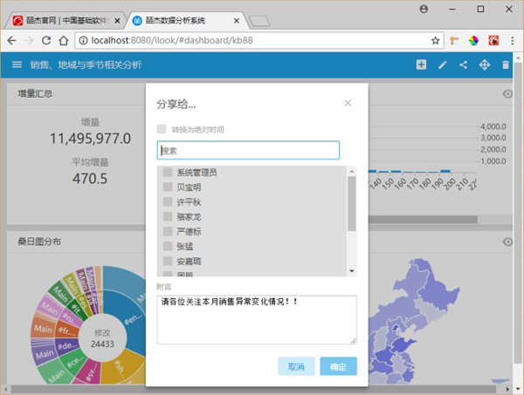Click the 搜索 search input field
The width and height of the screenshot is (524, 395).
248,151
